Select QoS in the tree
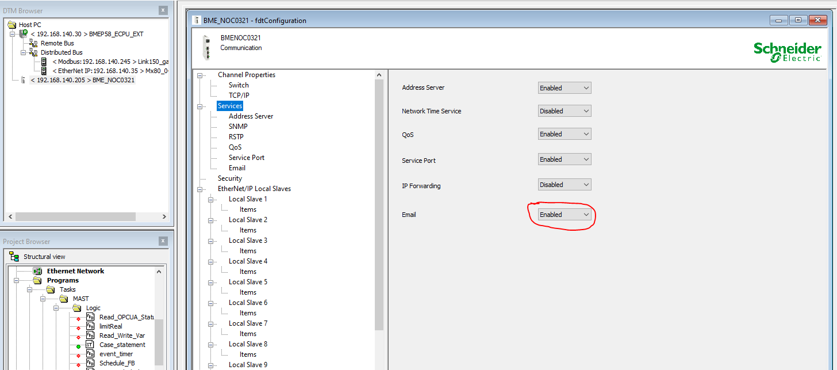The height and width of the screenshot is (370, 837). (x=235, y=147)
